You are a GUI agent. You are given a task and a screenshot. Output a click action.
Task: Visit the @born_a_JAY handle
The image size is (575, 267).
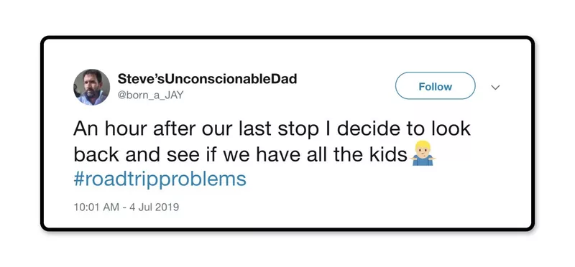coord(150,95)
